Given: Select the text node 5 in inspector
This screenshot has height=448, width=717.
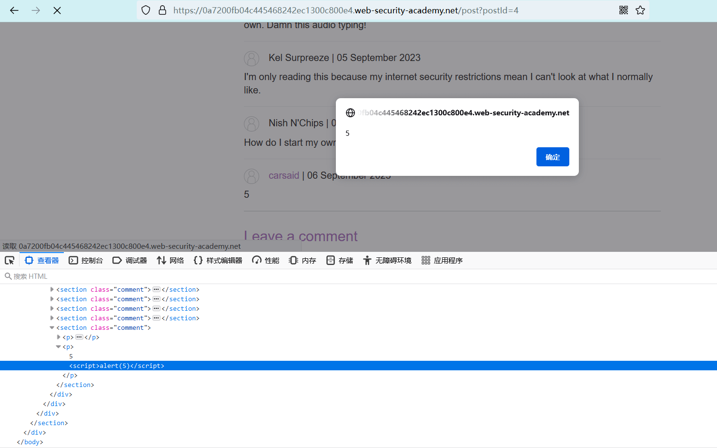Looking at the screenshot, I should [71, 356].
